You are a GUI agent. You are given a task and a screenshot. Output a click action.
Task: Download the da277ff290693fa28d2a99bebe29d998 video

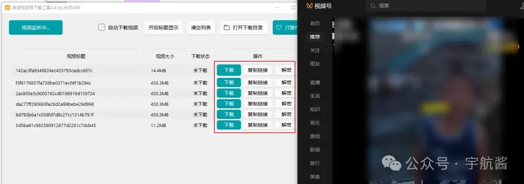229,104
